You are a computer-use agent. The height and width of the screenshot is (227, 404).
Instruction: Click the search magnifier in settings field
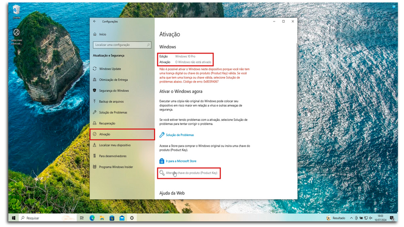[x=148, y=45]
